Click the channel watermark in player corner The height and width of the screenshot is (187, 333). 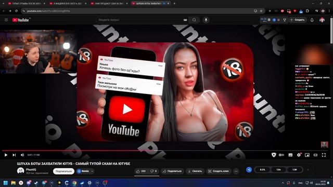324,144
